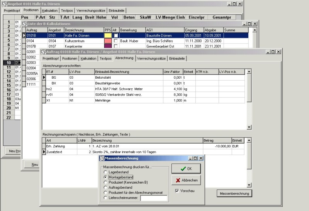Viewport: 309px width, 211px height.
Task: Select the Abrechnung tab
Action: 124,58
